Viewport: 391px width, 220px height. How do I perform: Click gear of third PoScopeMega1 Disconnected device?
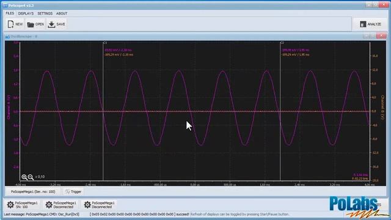[x=87, y=205]
